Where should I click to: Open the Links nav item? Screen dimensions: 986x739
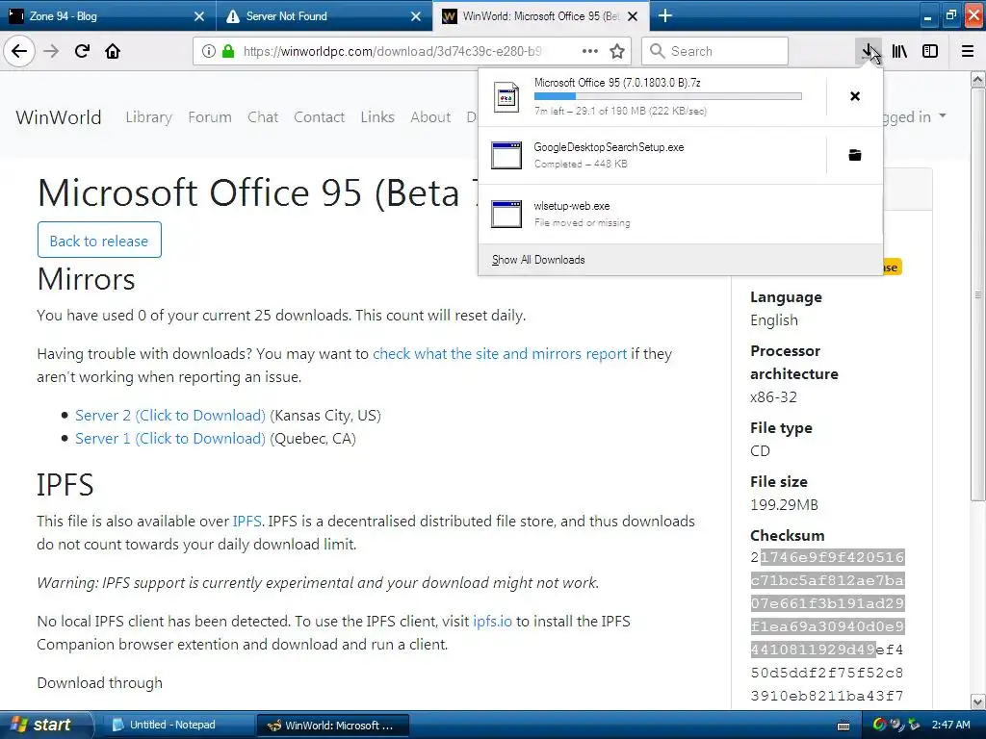click(377, 116)
